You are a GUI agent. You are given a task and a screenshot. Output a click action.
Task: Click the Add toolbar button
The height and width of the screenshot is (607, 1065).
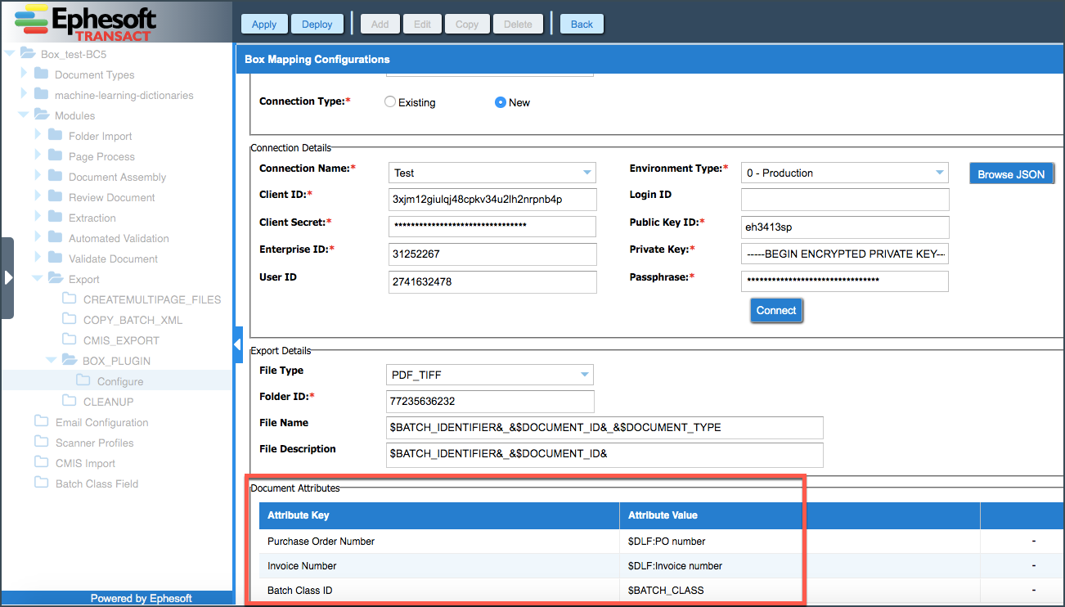(380, 24)
